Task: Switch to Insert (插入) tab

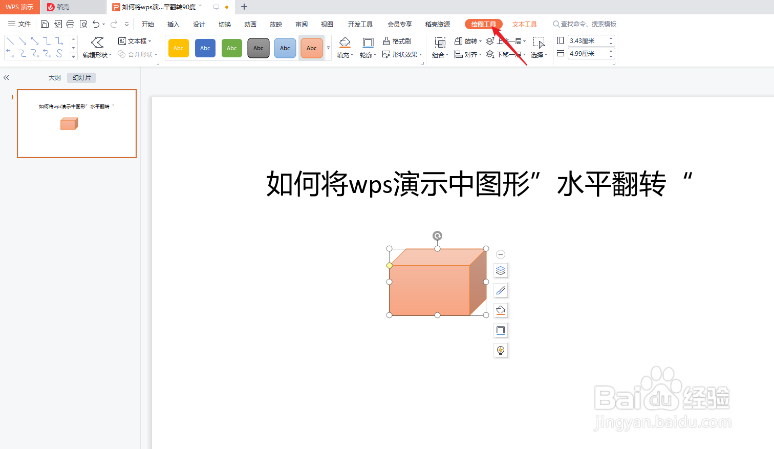Action: 174,24
